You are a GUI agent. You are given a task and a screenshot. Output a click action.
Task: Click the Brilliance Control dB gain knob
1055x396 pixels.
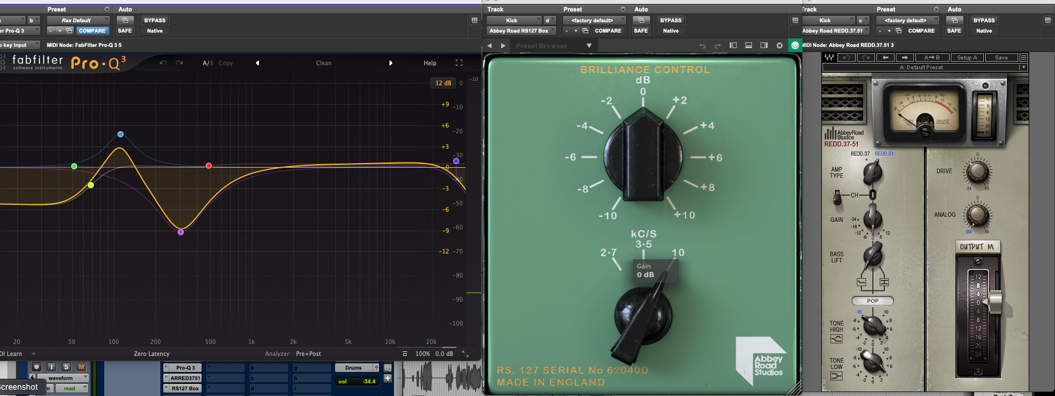[x=643, y=156]
